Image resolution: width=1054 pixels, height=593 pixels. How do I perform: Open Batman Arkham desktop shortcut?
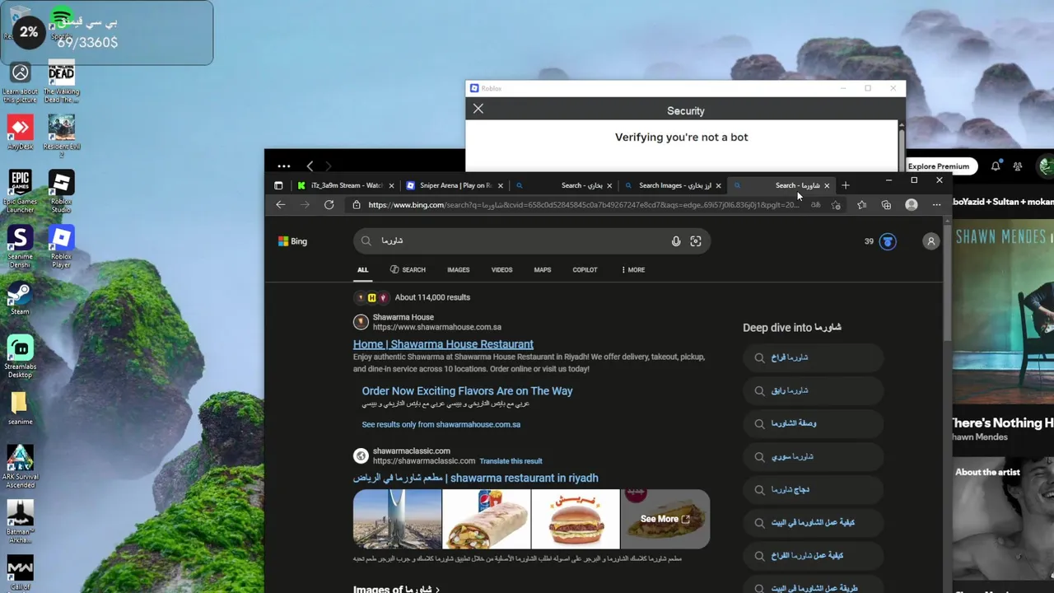(x=21, y=521)
